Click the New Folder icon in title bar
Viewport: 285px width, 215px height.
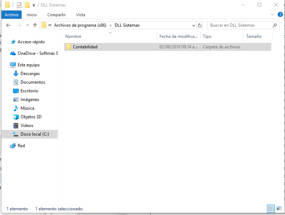coord(27,5)
